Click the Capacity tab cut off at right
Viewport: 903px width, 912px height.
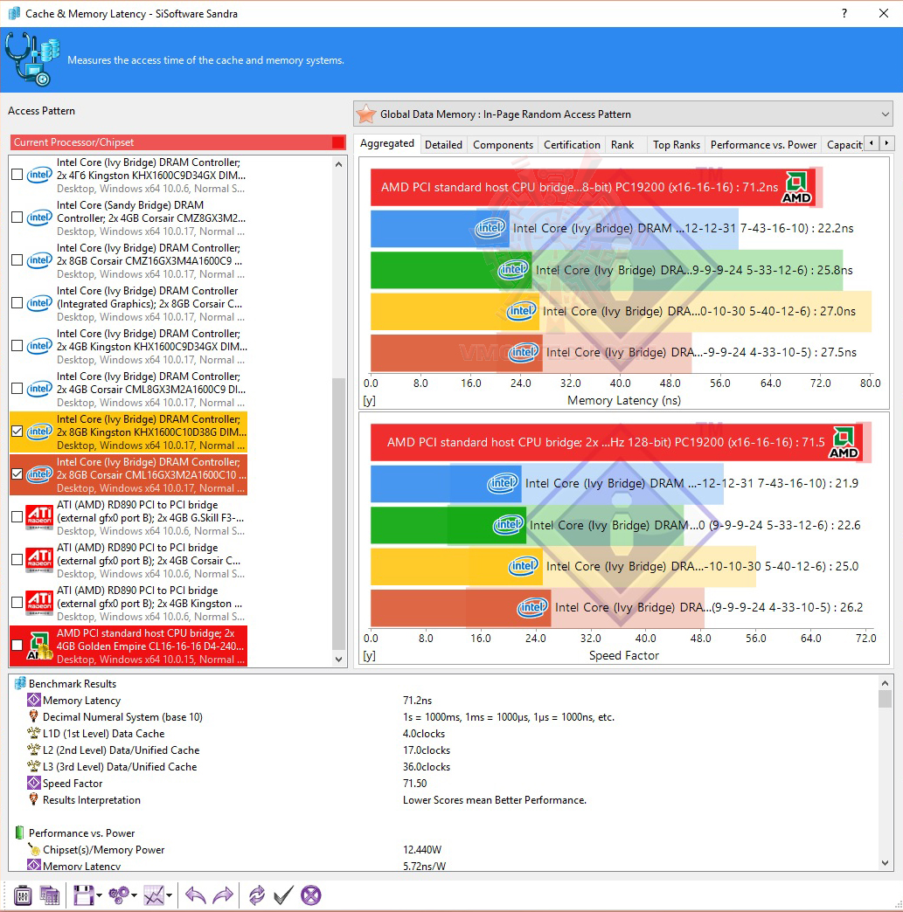[x=843, y=145]
